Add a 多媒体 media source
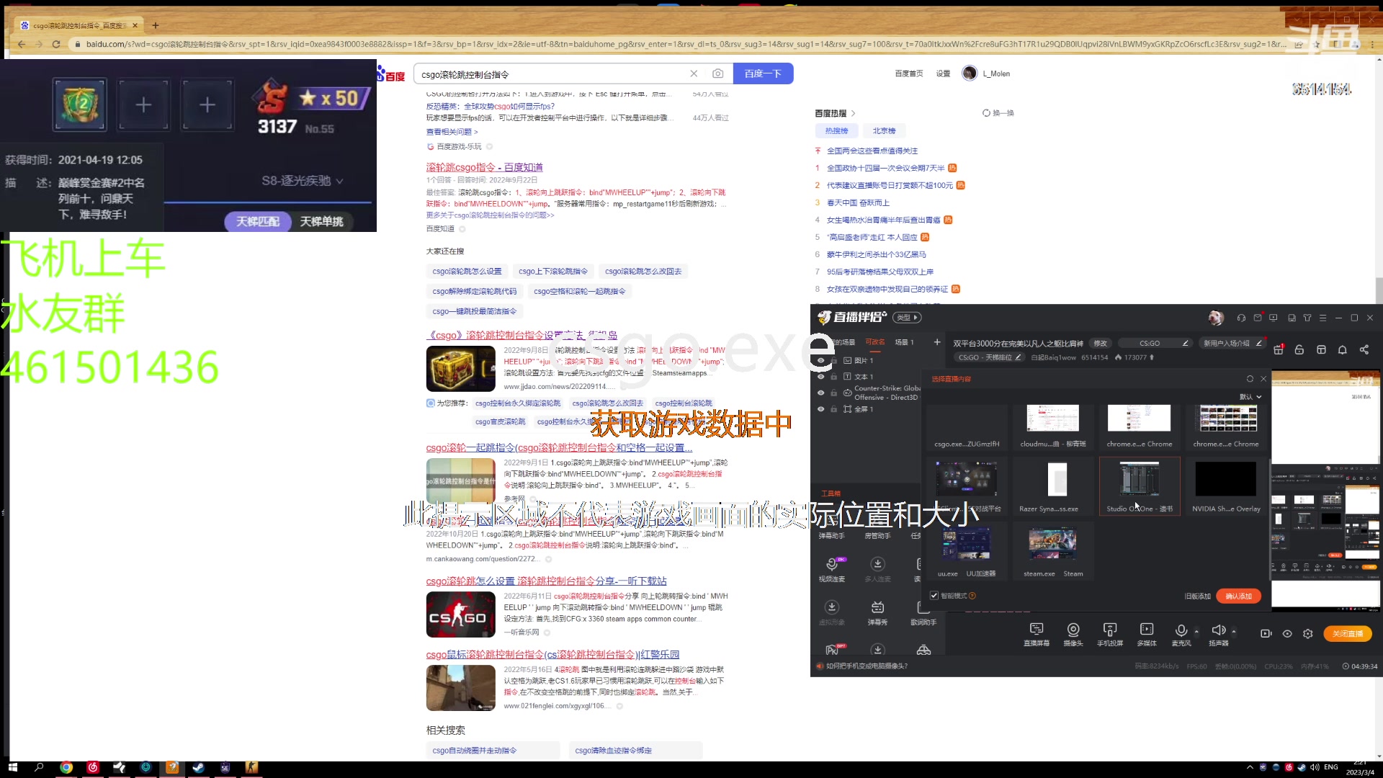1383x778 pixels. pos(1147,634)
